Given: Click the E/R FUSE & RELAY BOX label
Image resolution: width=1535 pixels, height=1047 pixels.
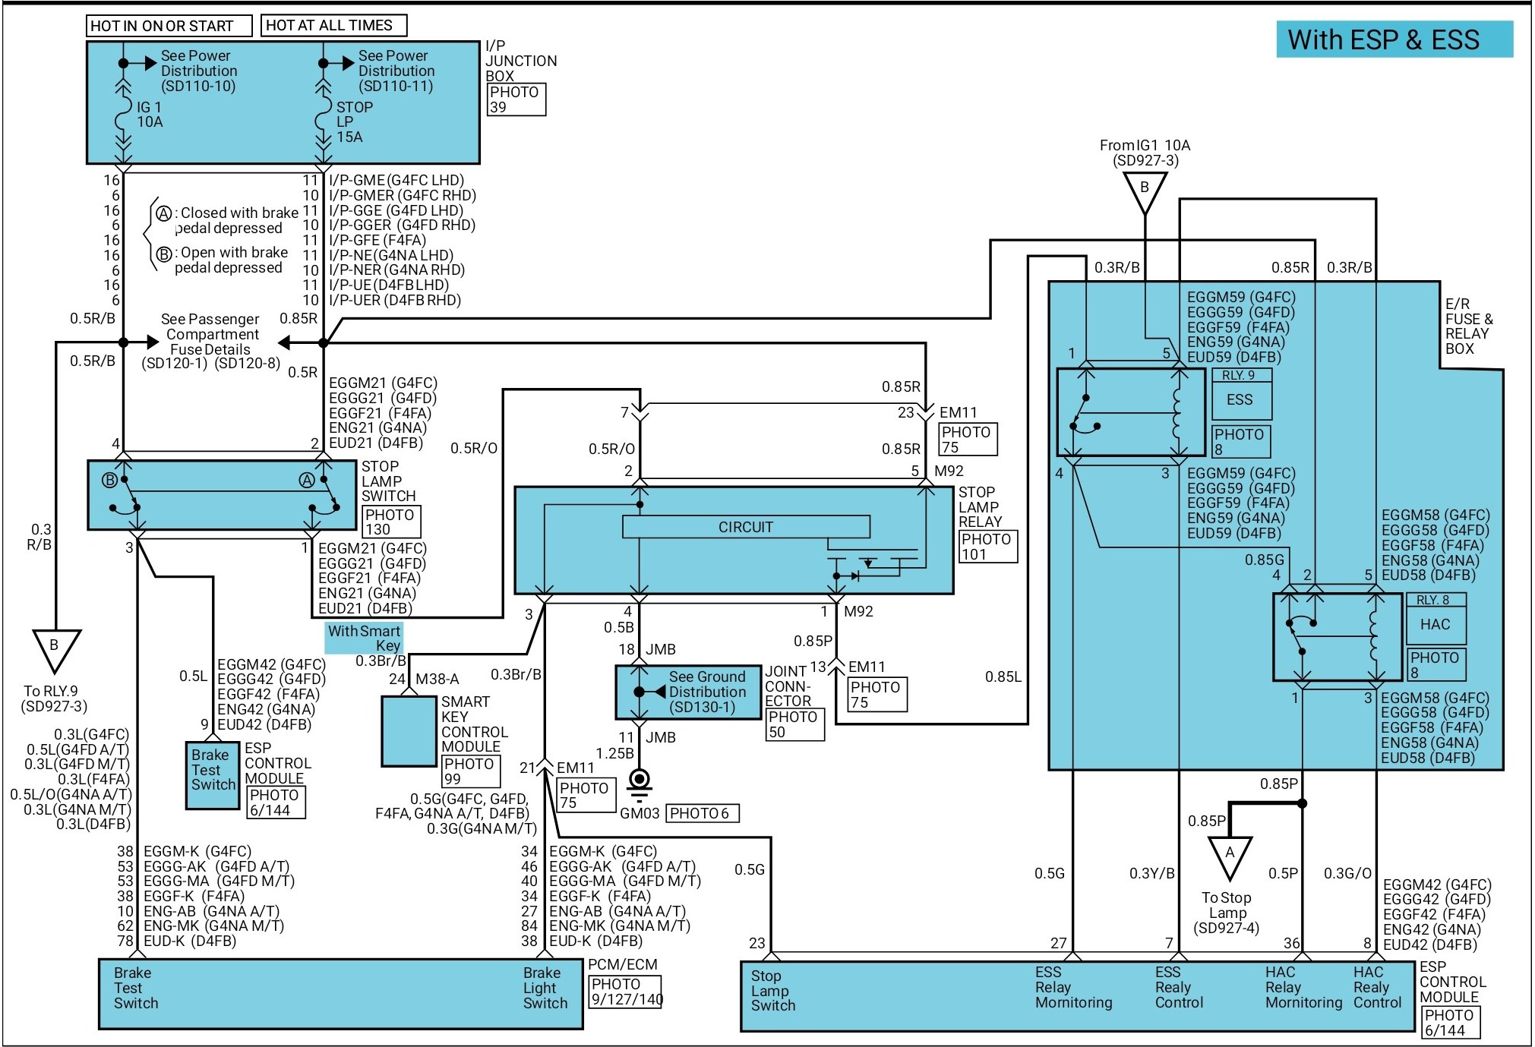Looking at the screenshot, I should pyautogui.click(x=1468, y=326).
